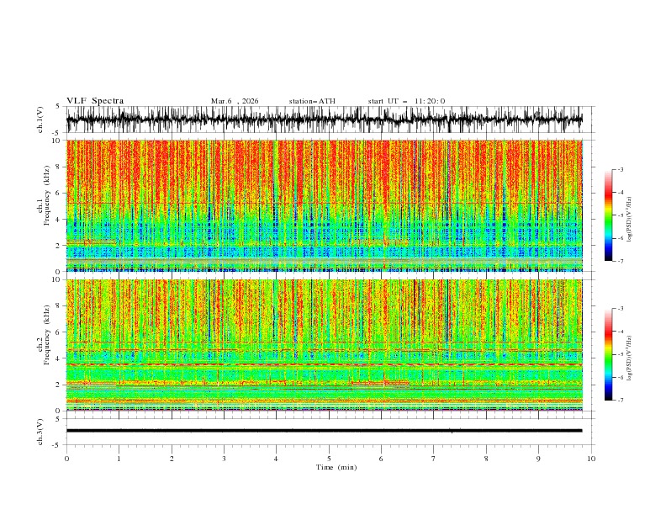
Task: Click the "8" tick on the time axis
Action: coord(486,459)
